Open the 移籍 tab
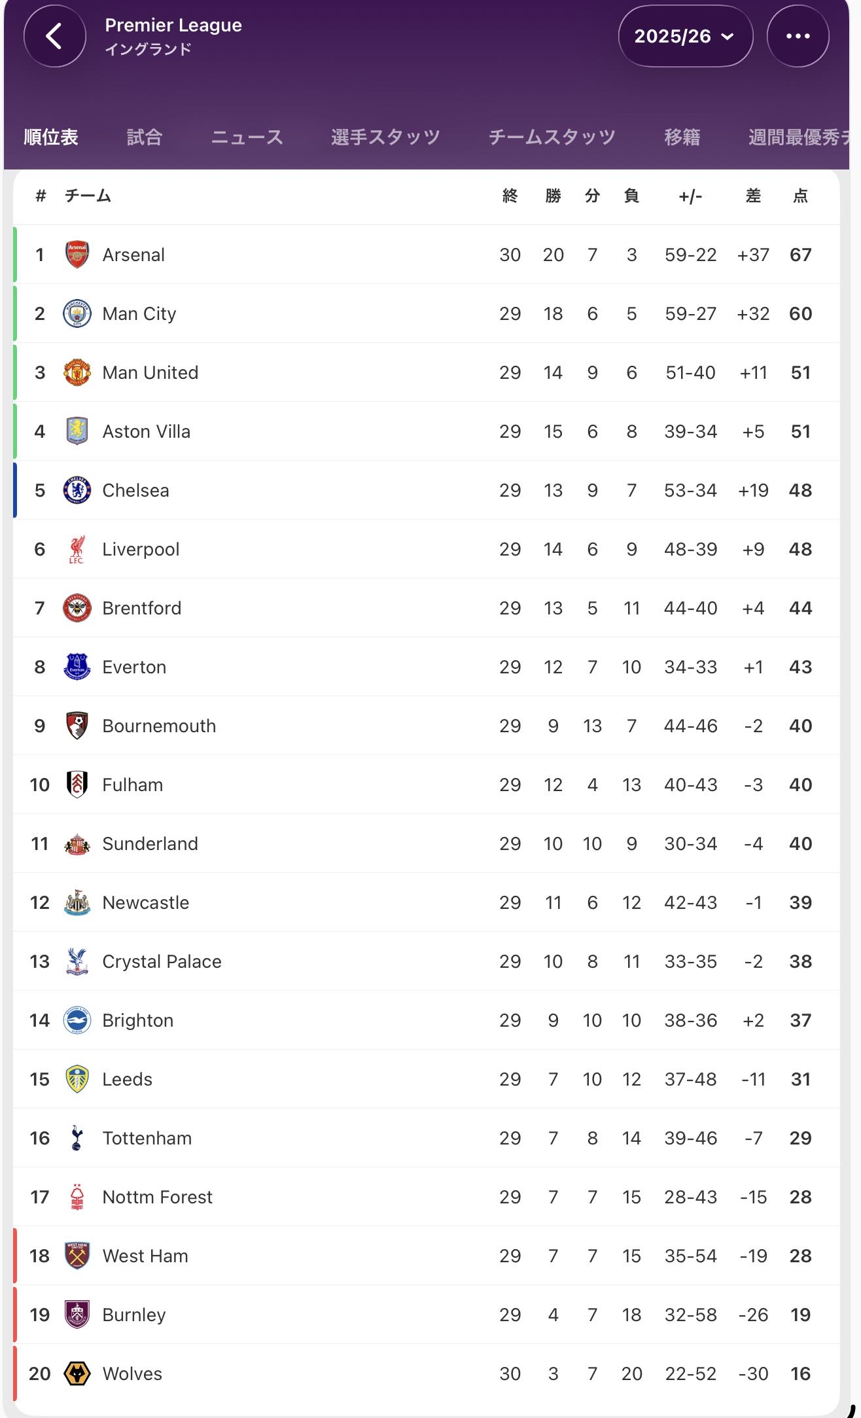The width and height of the screenshot is (861, 1418). pos(682,137)
